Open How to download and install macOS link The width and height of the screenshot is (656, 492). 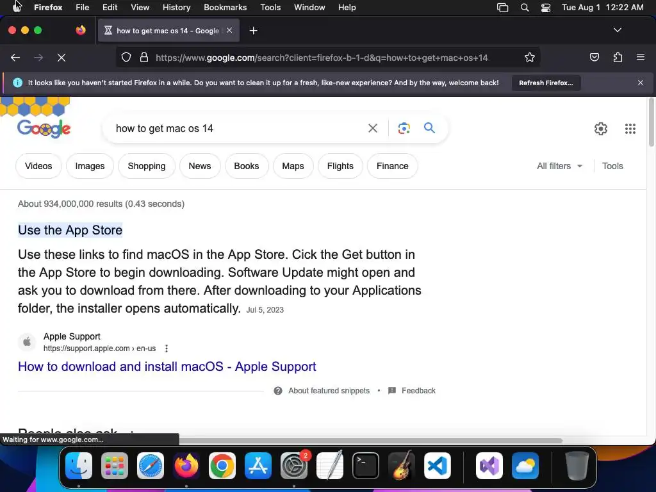pyautogui.click(x=167, y=366)
